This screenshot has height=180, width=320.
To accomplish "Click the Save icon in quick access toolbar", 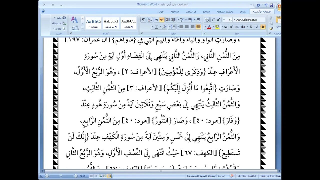I will coord(271,4).
